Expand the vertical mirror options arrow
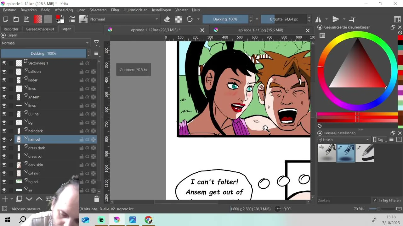Screen dimensions: 403x226 coord(344,19)
